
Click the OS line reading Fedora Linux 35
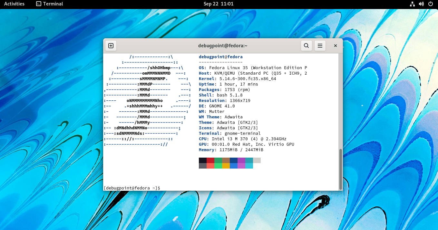(x=253, y=68)
